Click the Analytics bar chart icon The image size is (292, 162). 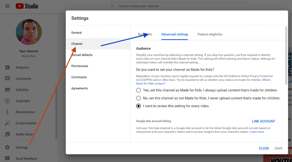(x=7, y=67)
